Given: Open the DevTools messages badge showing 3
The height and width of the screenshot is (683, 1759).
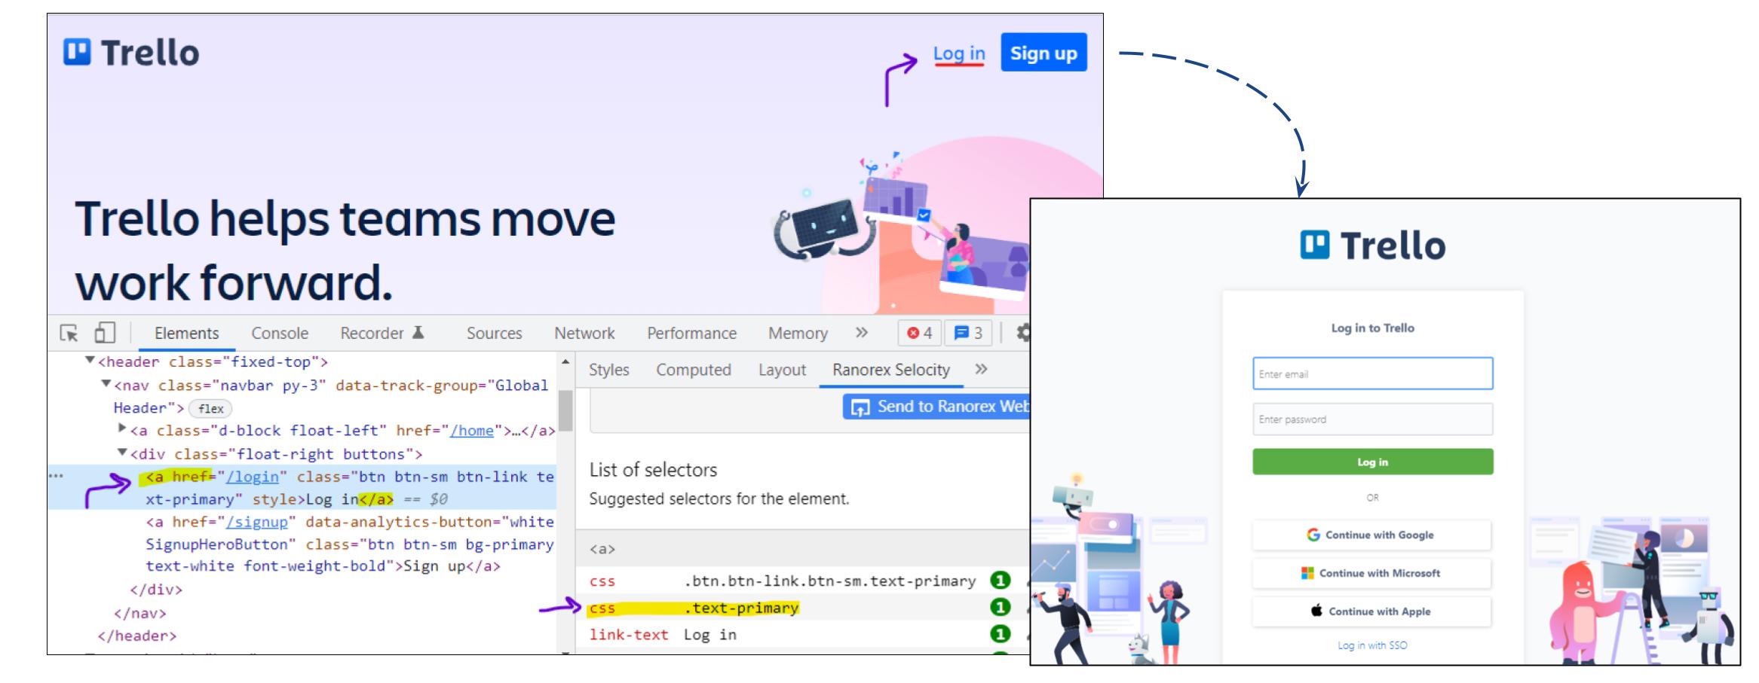Looking at the screenshot, I should (x=968, y=333).
